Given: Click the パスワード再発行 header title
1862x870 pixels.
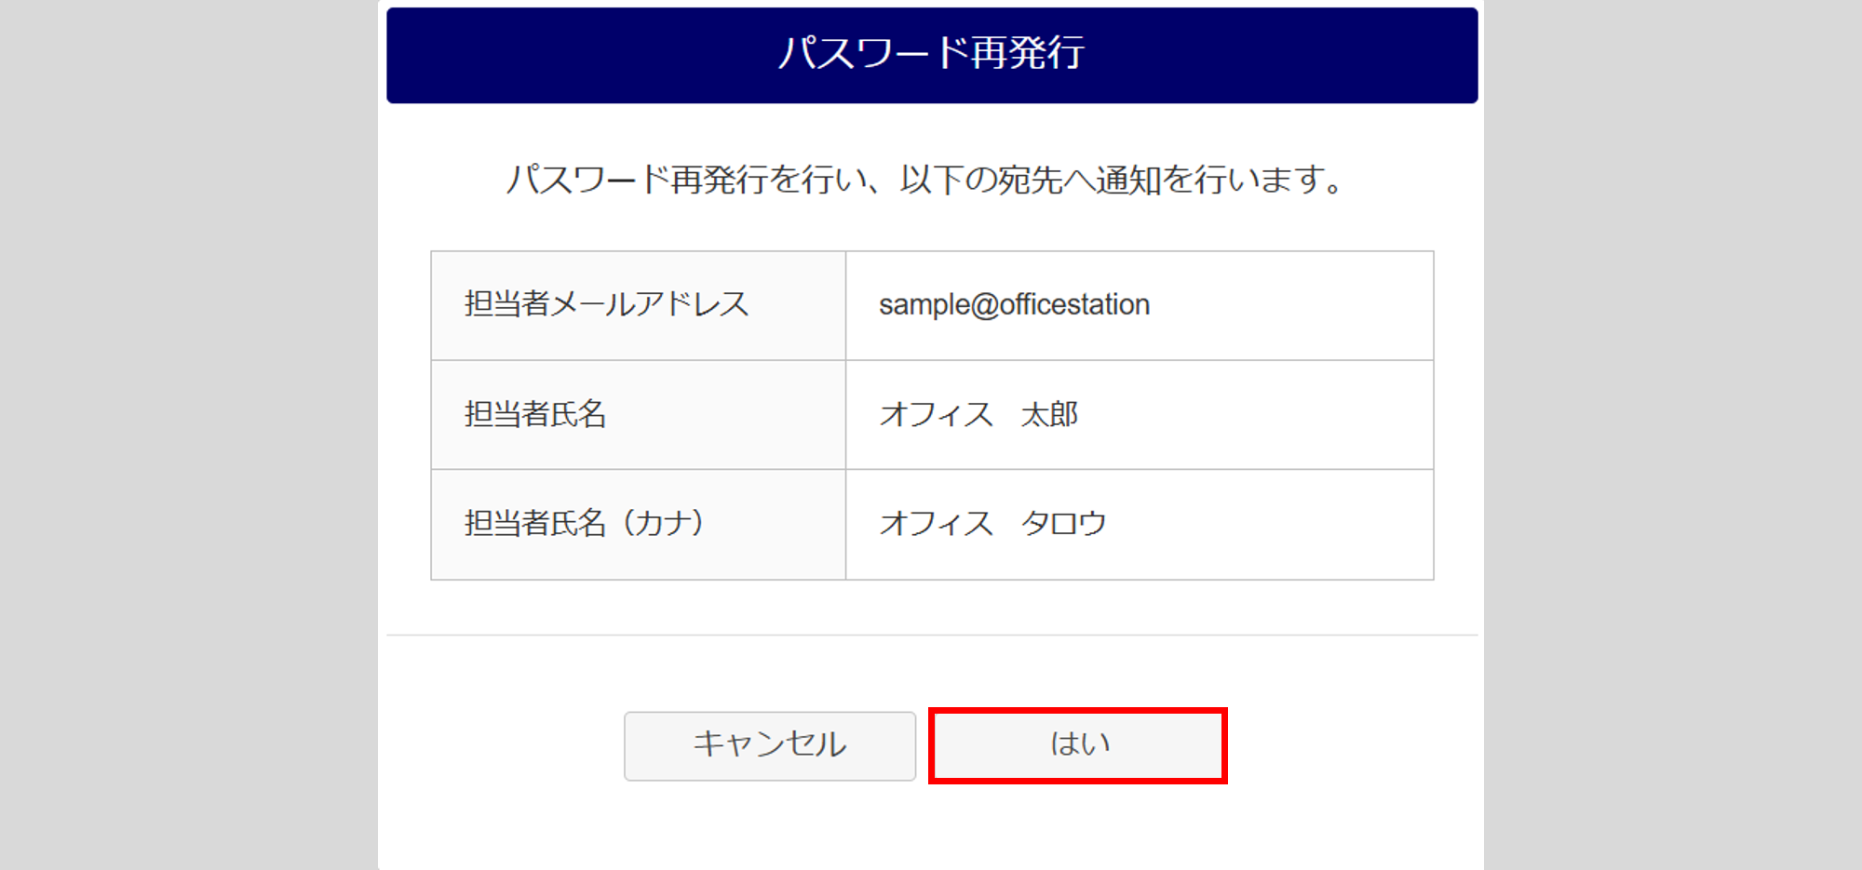Looking at the screenshot, I should point(931,54).
